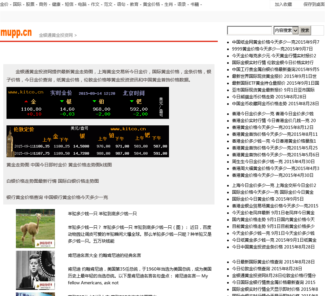Open 今日纸黄金多少钱一克 link
325x296 pixels.
click(274, 240)
